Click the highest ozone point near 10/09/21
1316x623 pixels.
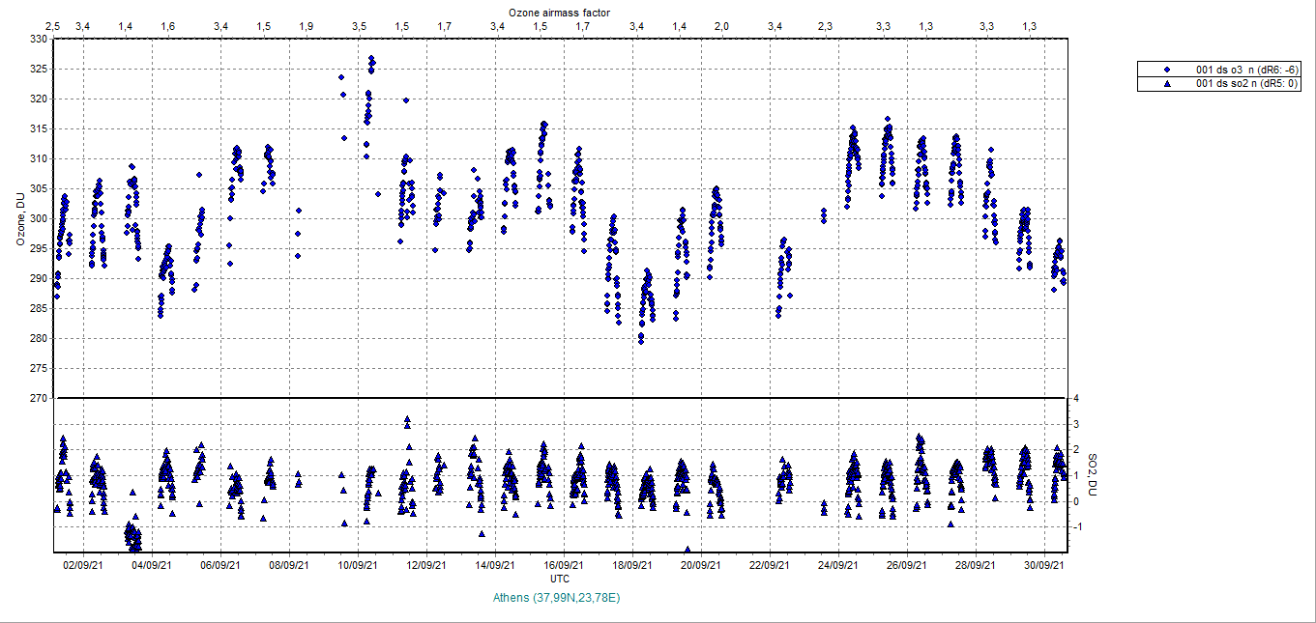click(371, 59)
